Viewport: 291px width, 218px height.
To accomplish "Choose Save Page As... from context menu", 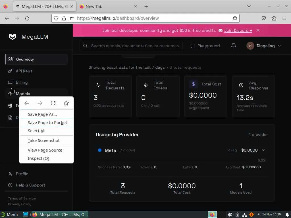I will tap(46, 114).
